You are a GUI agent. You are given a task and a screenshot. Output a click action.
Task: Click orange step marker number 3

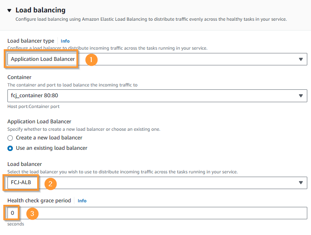(x=32, y=213)
